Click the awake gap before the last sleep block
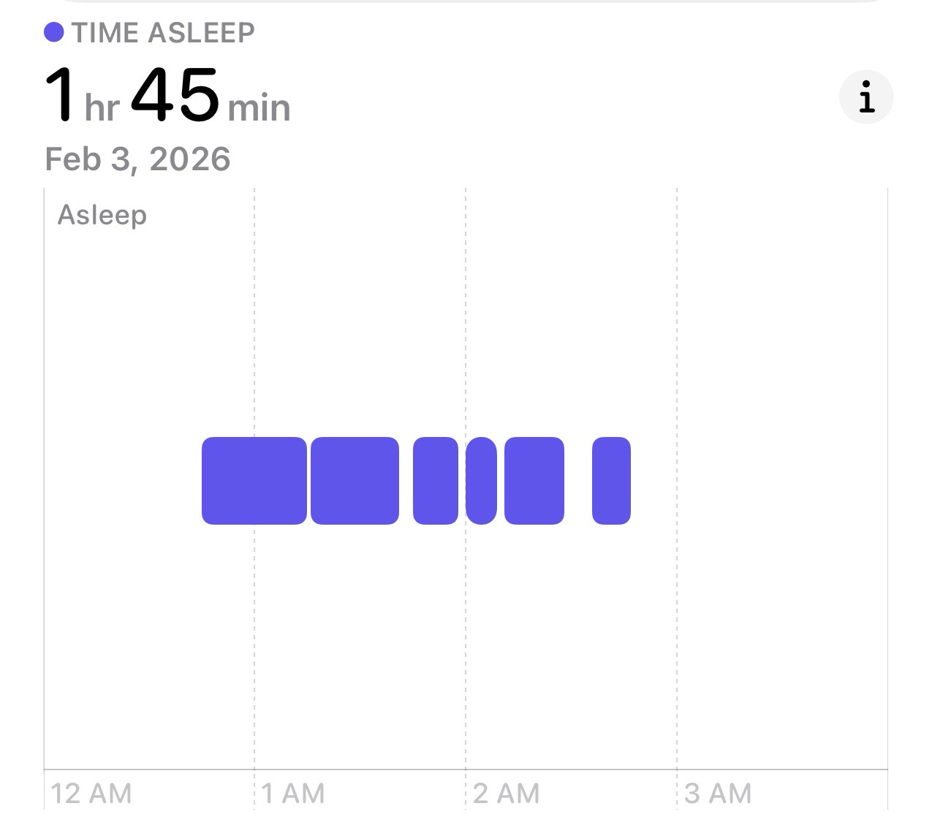Screen dimensions: 943x836 point(578,481)
